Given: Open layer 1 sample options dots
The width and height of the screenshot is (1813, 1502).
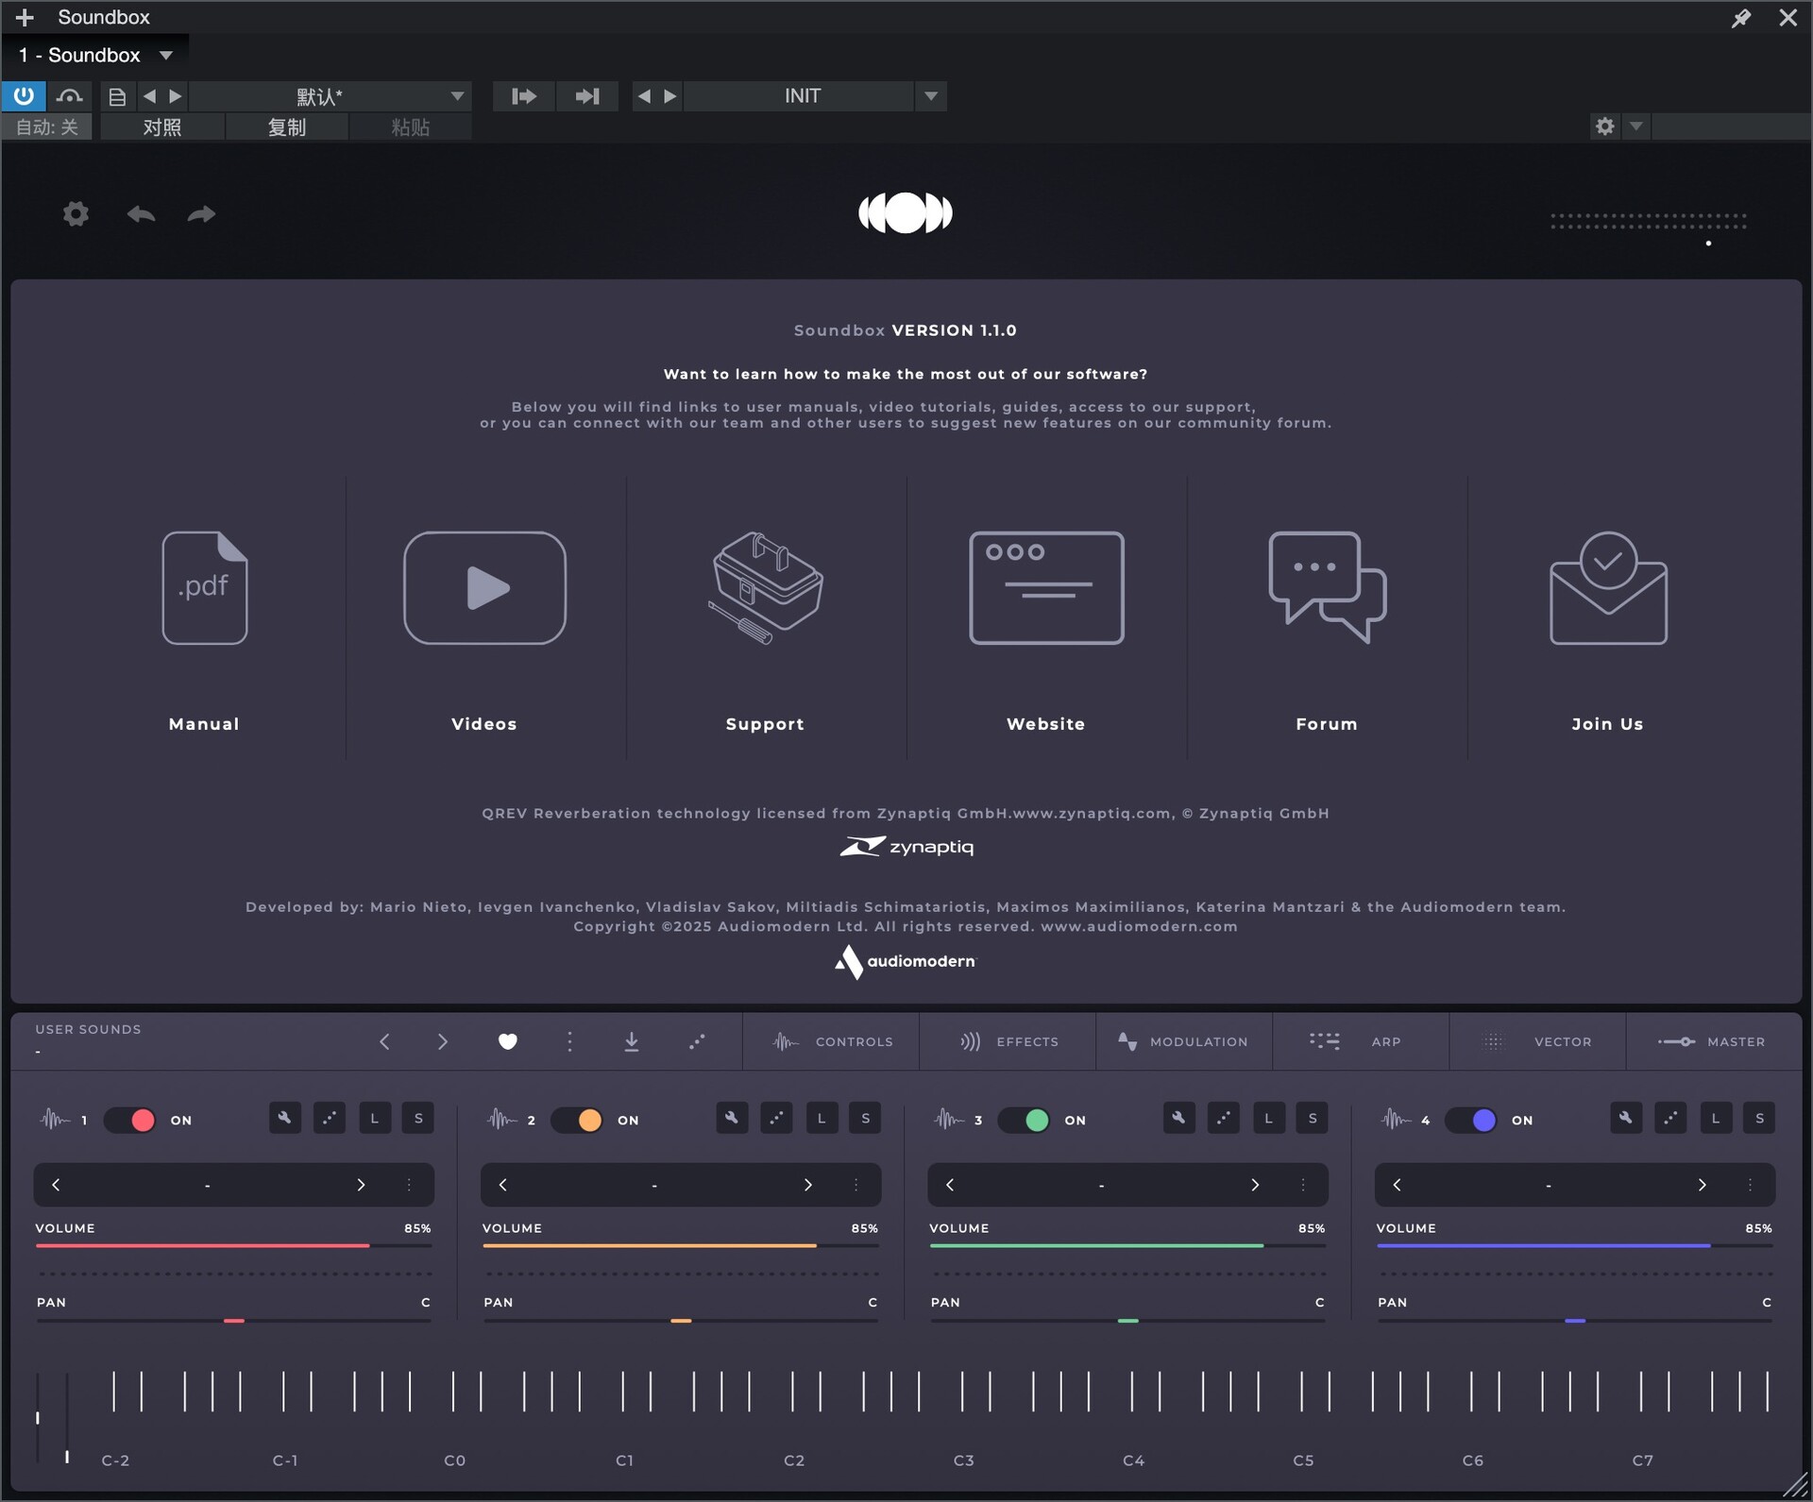Looking at the screenshot, I should coord(409,1185).
